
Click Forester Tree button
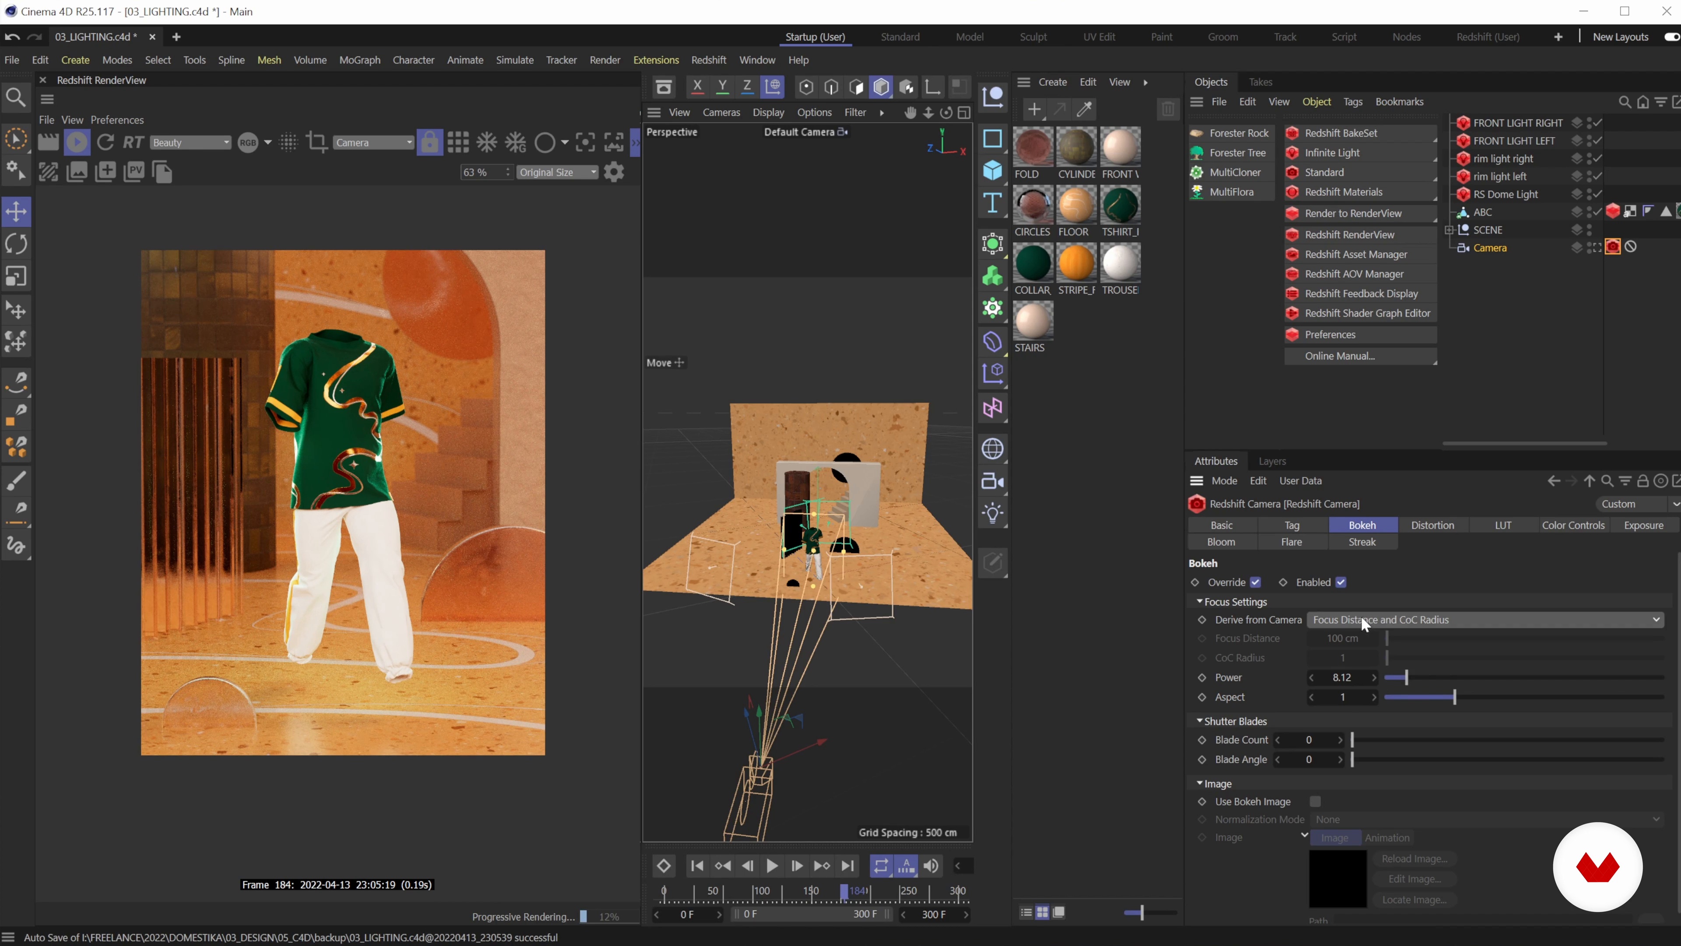(x=1231, y=152)
